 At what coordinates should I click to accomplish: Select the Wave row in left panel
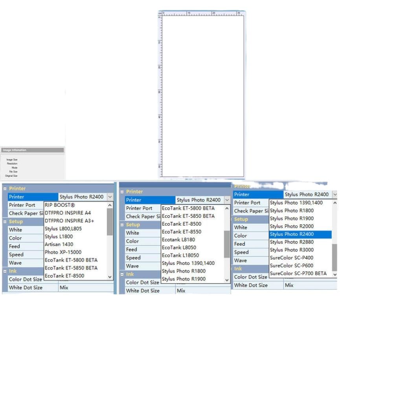click(26, 263)
